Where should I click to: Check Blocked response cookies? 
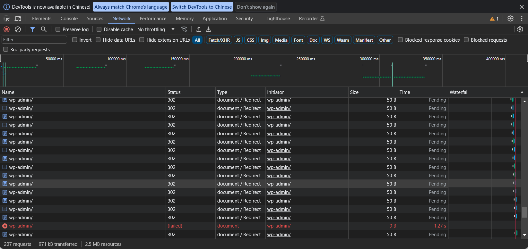coord(401,40)
